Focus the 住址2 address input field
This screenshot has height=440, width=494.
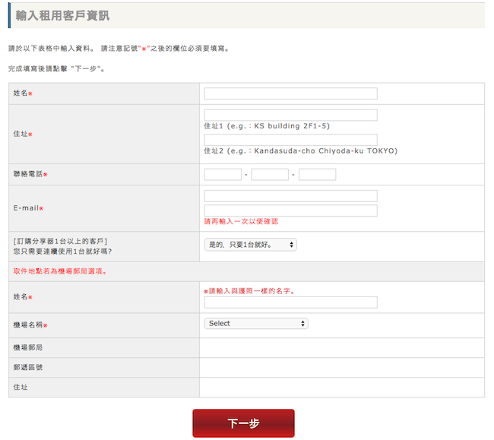(290, 140)
